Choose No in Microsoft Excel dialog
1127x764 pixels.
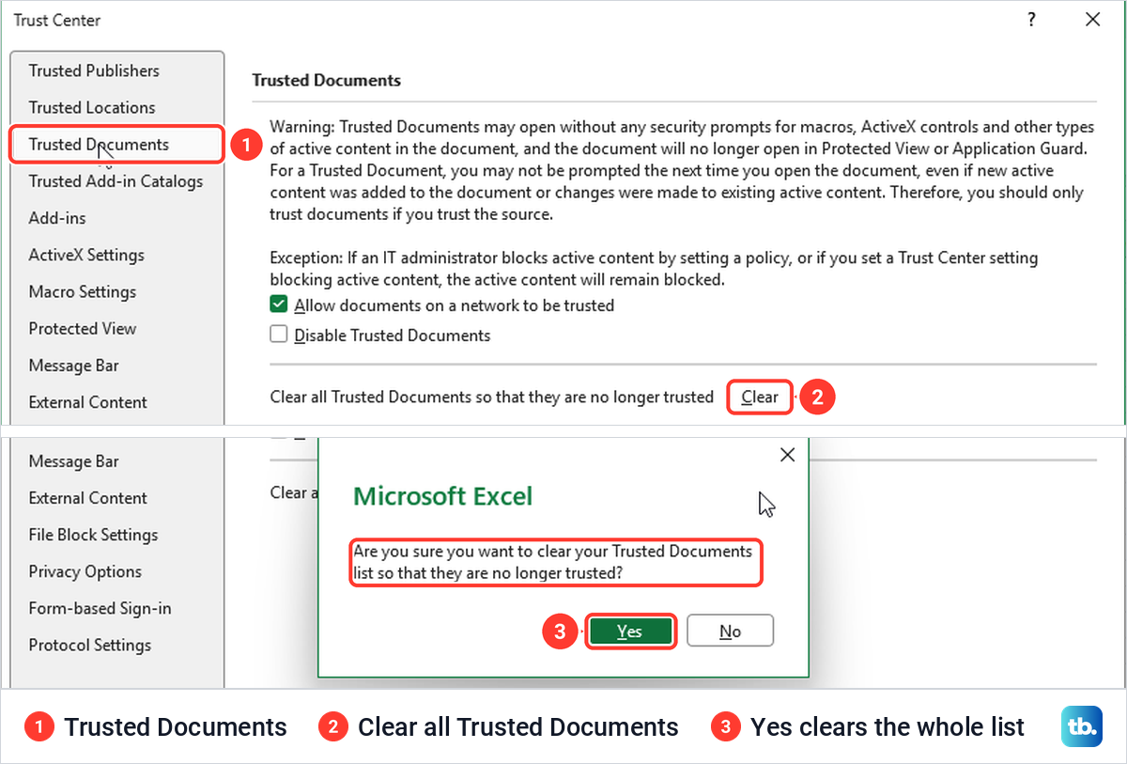pos(730,631)
